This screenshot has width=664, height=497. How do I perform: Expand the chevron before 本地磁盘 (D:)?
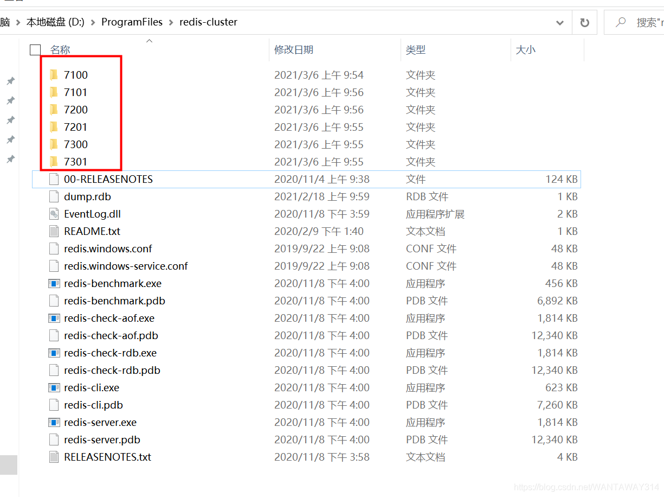point(17,22)
